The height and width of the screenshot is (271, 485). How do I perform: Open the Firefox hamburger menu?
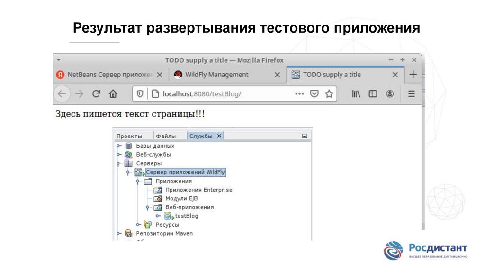(412, 94)
